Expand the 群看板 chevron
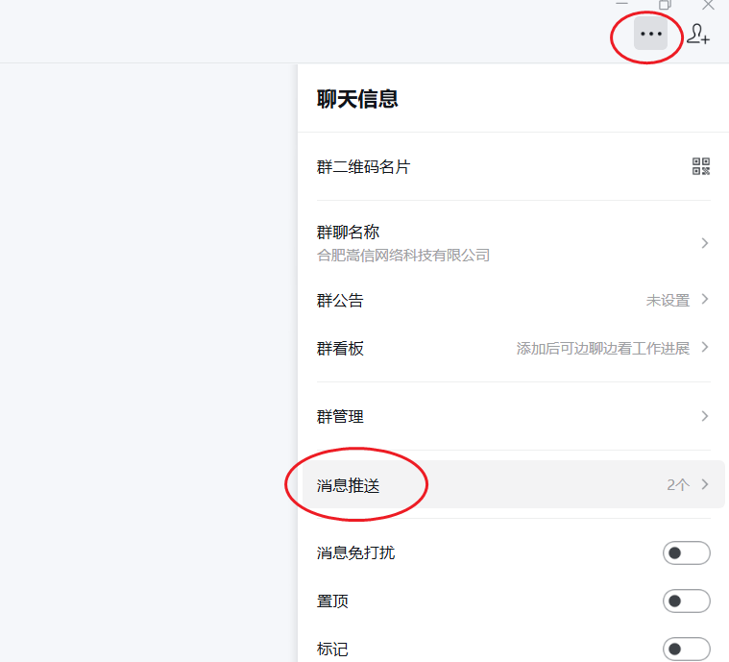 pyautogui.click(x=705, y=347)
